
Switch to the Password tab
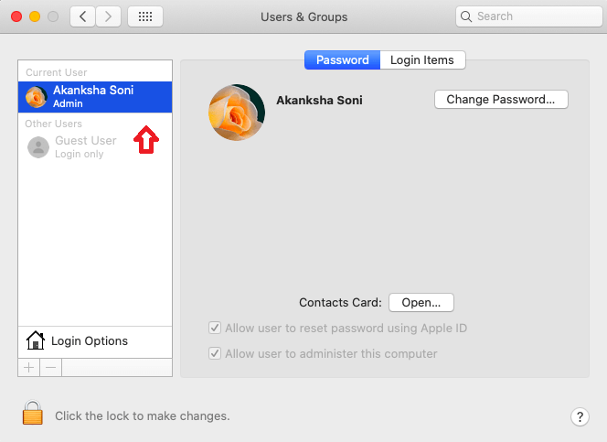[x=342, y=60]
